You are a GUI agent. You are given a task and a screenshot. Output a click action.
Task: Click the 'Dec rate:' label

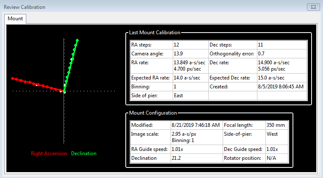[219, 63]
